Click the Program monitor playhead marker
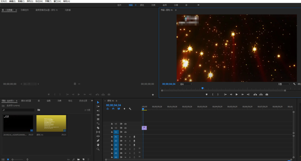Viewport: 301px width, 161px height. (x=203, y=88)
